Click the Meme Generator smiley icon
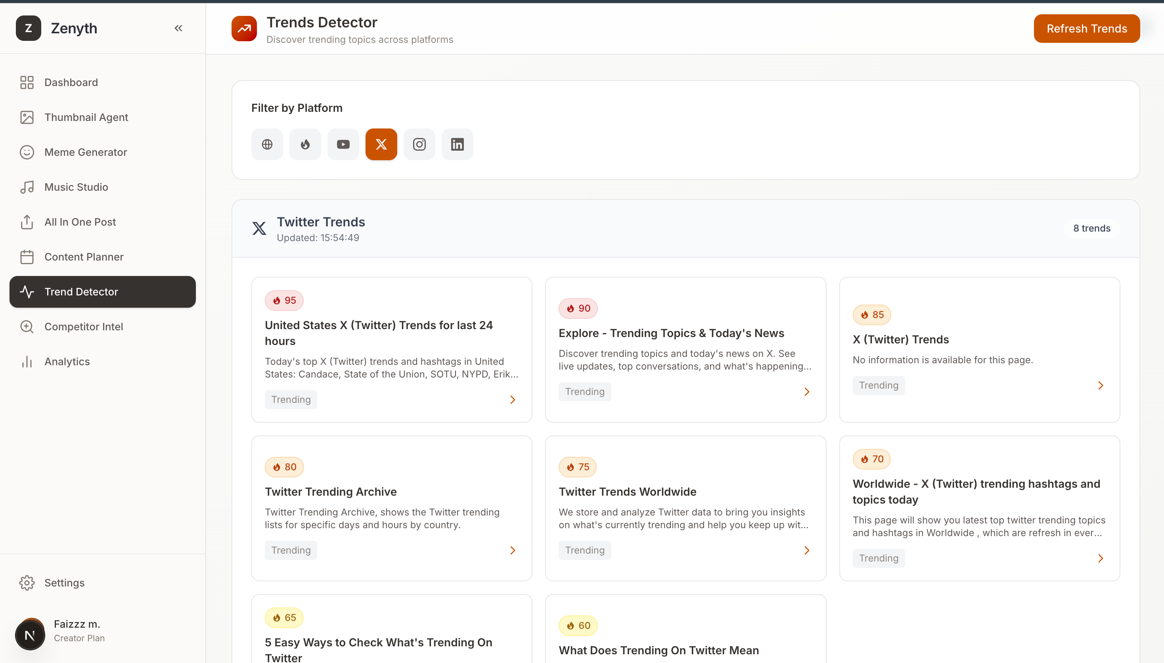This screenshot has width=1164, height=663. (27, 152)
